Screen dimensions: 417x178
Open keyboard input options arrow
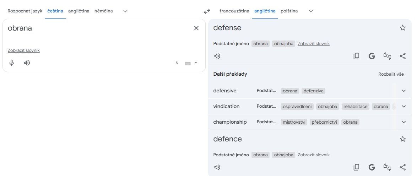point(196,63)
